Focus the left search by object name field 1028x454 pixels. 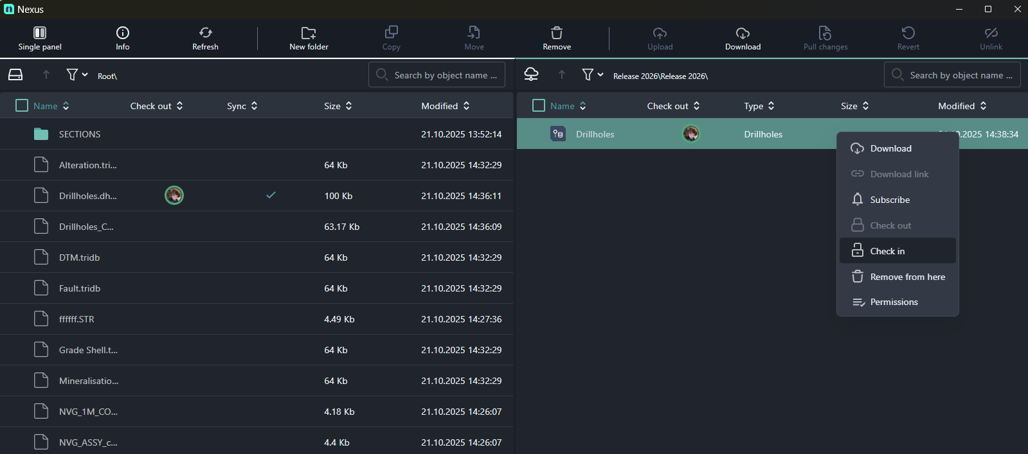click(445, 75)
